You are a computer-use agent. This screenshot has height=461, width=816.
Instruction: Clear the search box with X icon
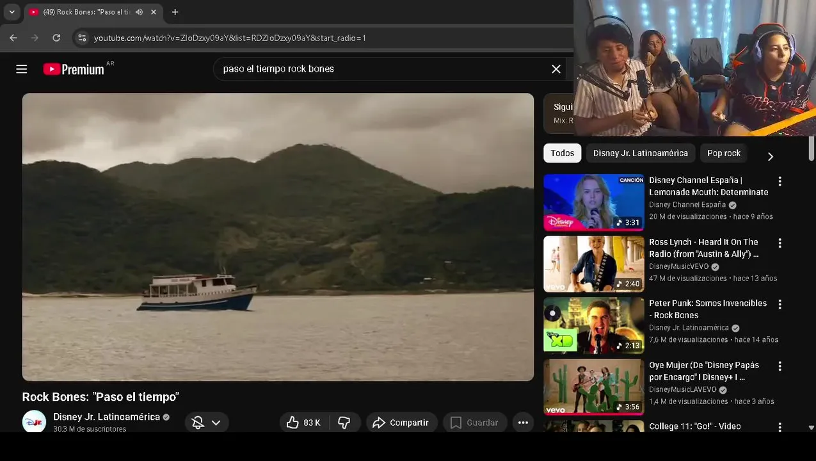point(556,69)
